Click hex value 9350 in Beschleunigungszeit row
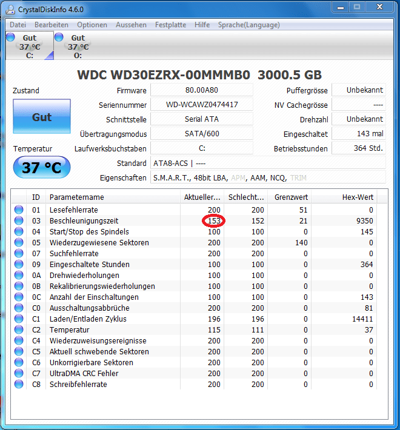Image resolution: width=400 pixels, height=430 pixels. 364,221
